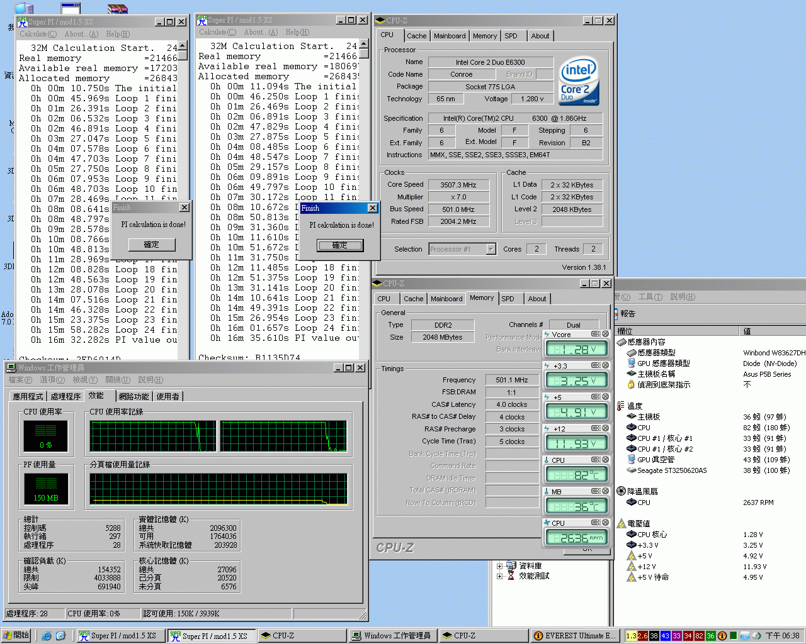Click the Vcore gadget 1.28 V readout
Viewport: 806px width, 644px height.
coord(576,349)
